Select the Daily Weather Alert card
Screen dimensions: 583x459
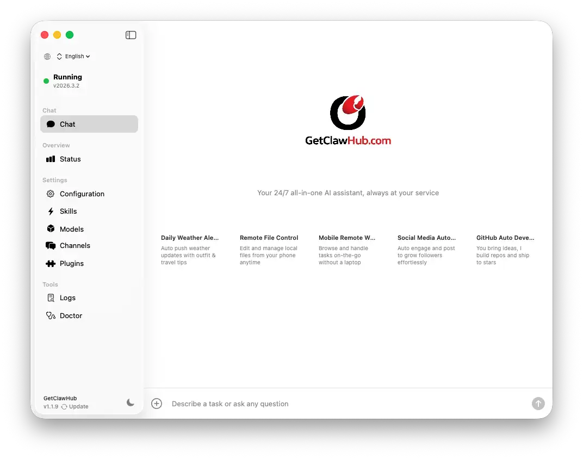click(190, 249)
